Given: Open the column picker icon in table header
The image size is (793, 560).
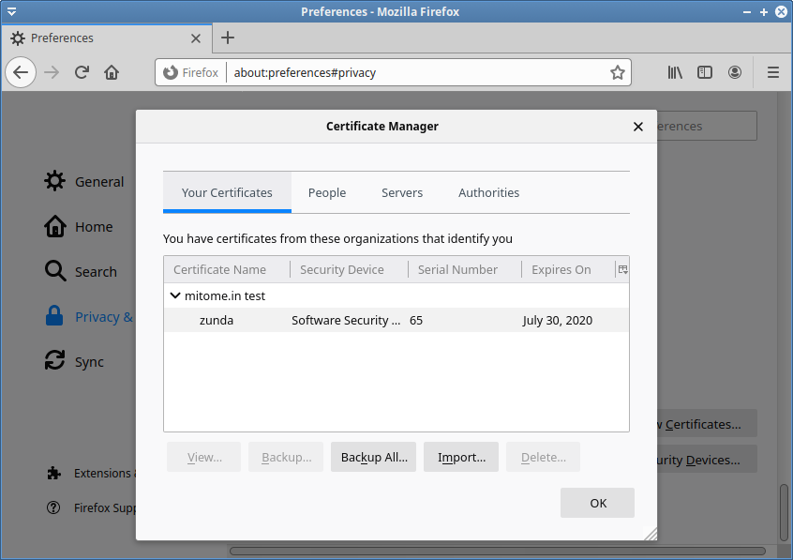Looking at the screenshot, I should 622,269.
